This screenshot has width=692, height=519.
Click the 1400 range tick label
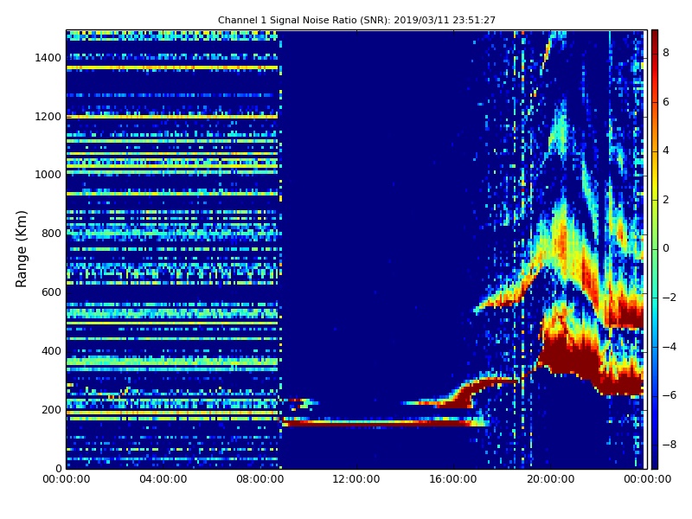(48, 58)
